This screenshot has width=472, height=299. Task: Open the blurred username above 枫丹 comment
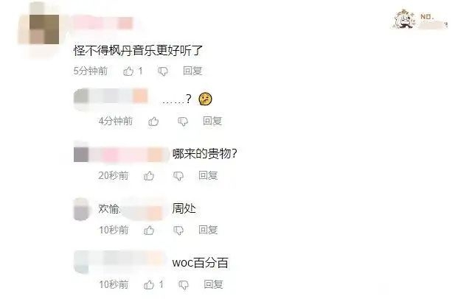click(103, 23)
